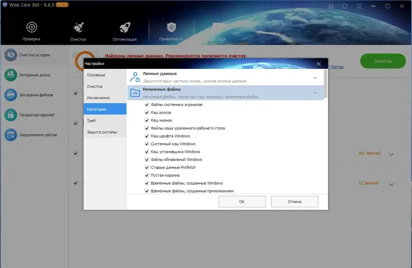Click the Wise Care 365 shield logo

click(5, 5)
